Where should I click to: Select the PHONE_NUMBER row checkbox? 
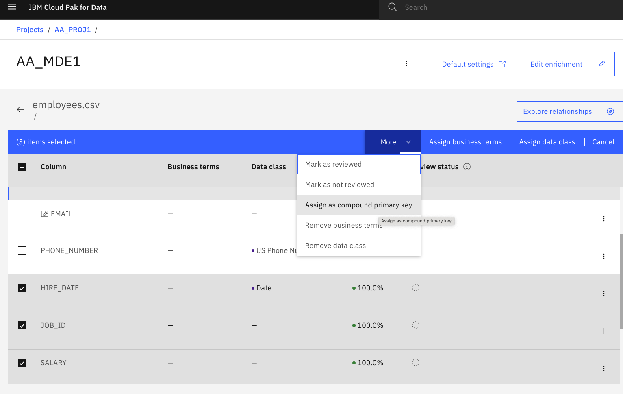[22, 250]
